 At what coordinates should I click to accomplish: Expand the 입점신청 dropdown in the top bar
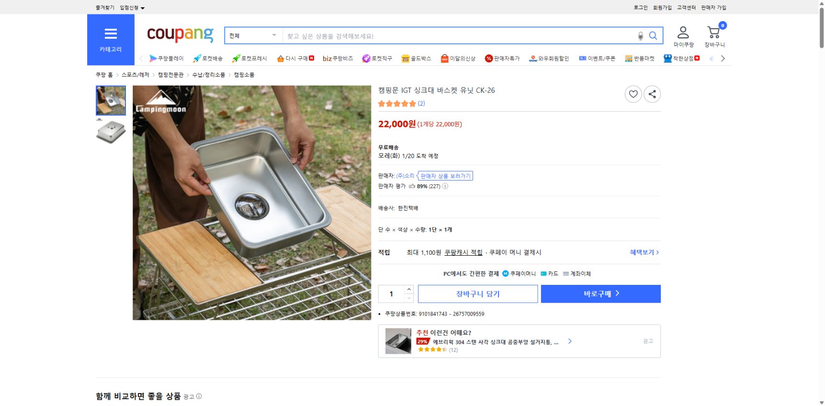tap(130, 7)
